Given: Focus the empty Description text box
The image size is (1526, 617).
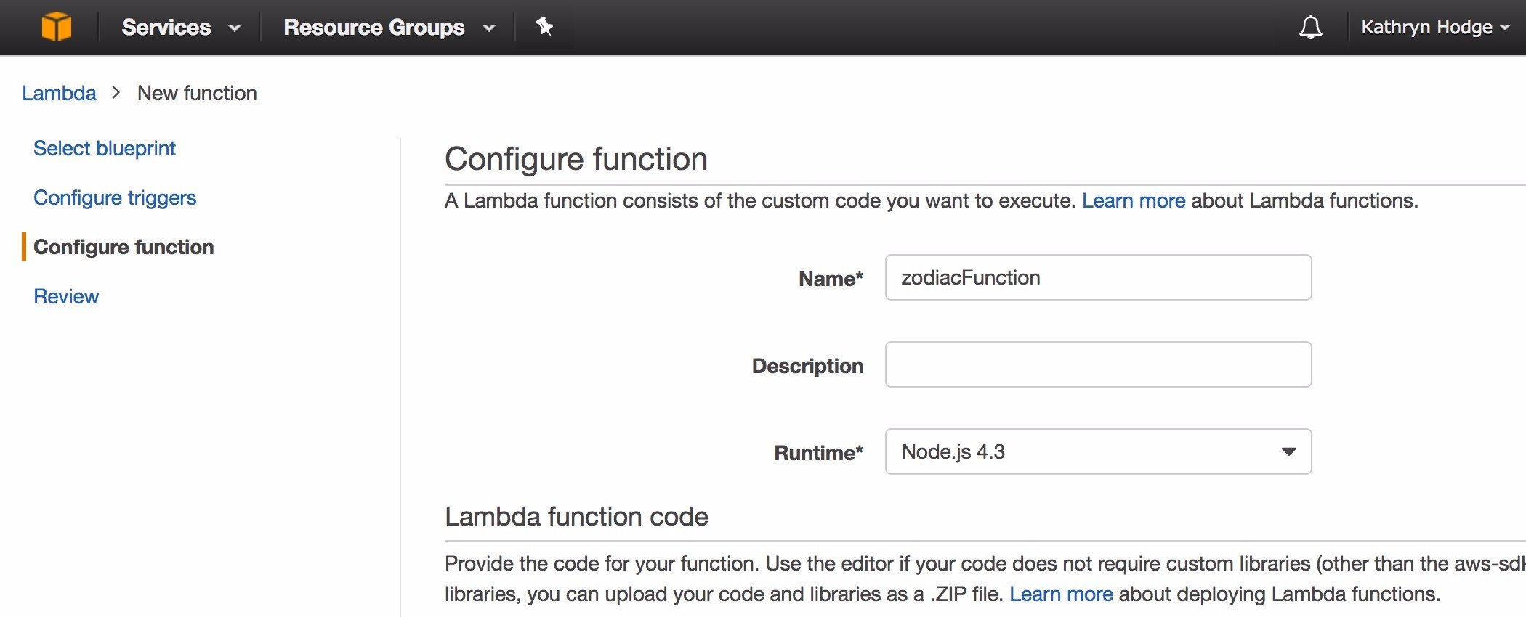Looking at the screenshot, I should click(x=1097, y=365).
